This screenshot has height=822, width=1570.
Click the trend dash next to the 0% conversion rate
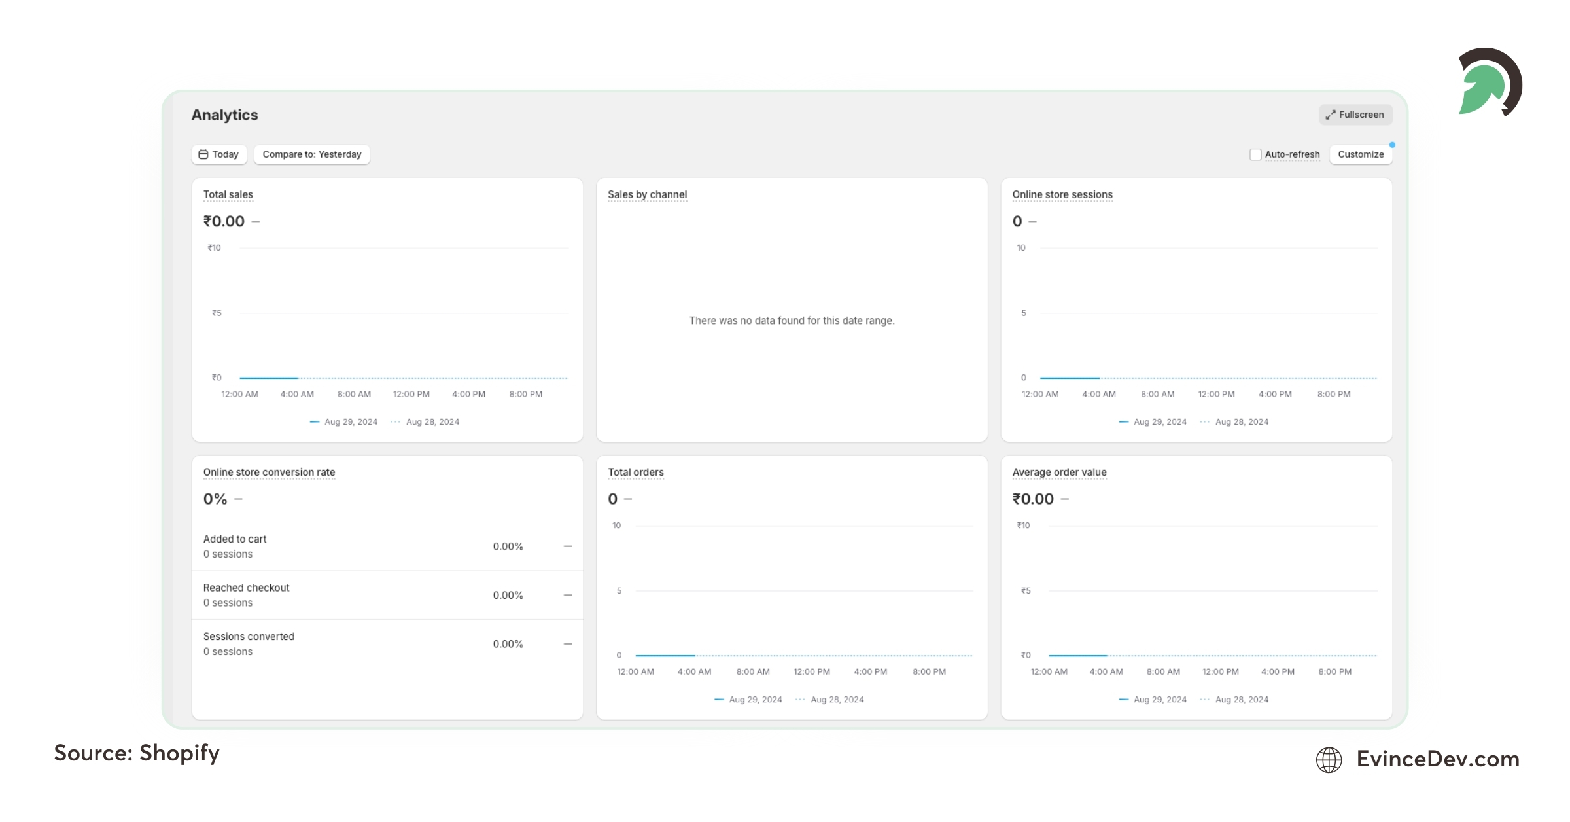pos(239,499)
